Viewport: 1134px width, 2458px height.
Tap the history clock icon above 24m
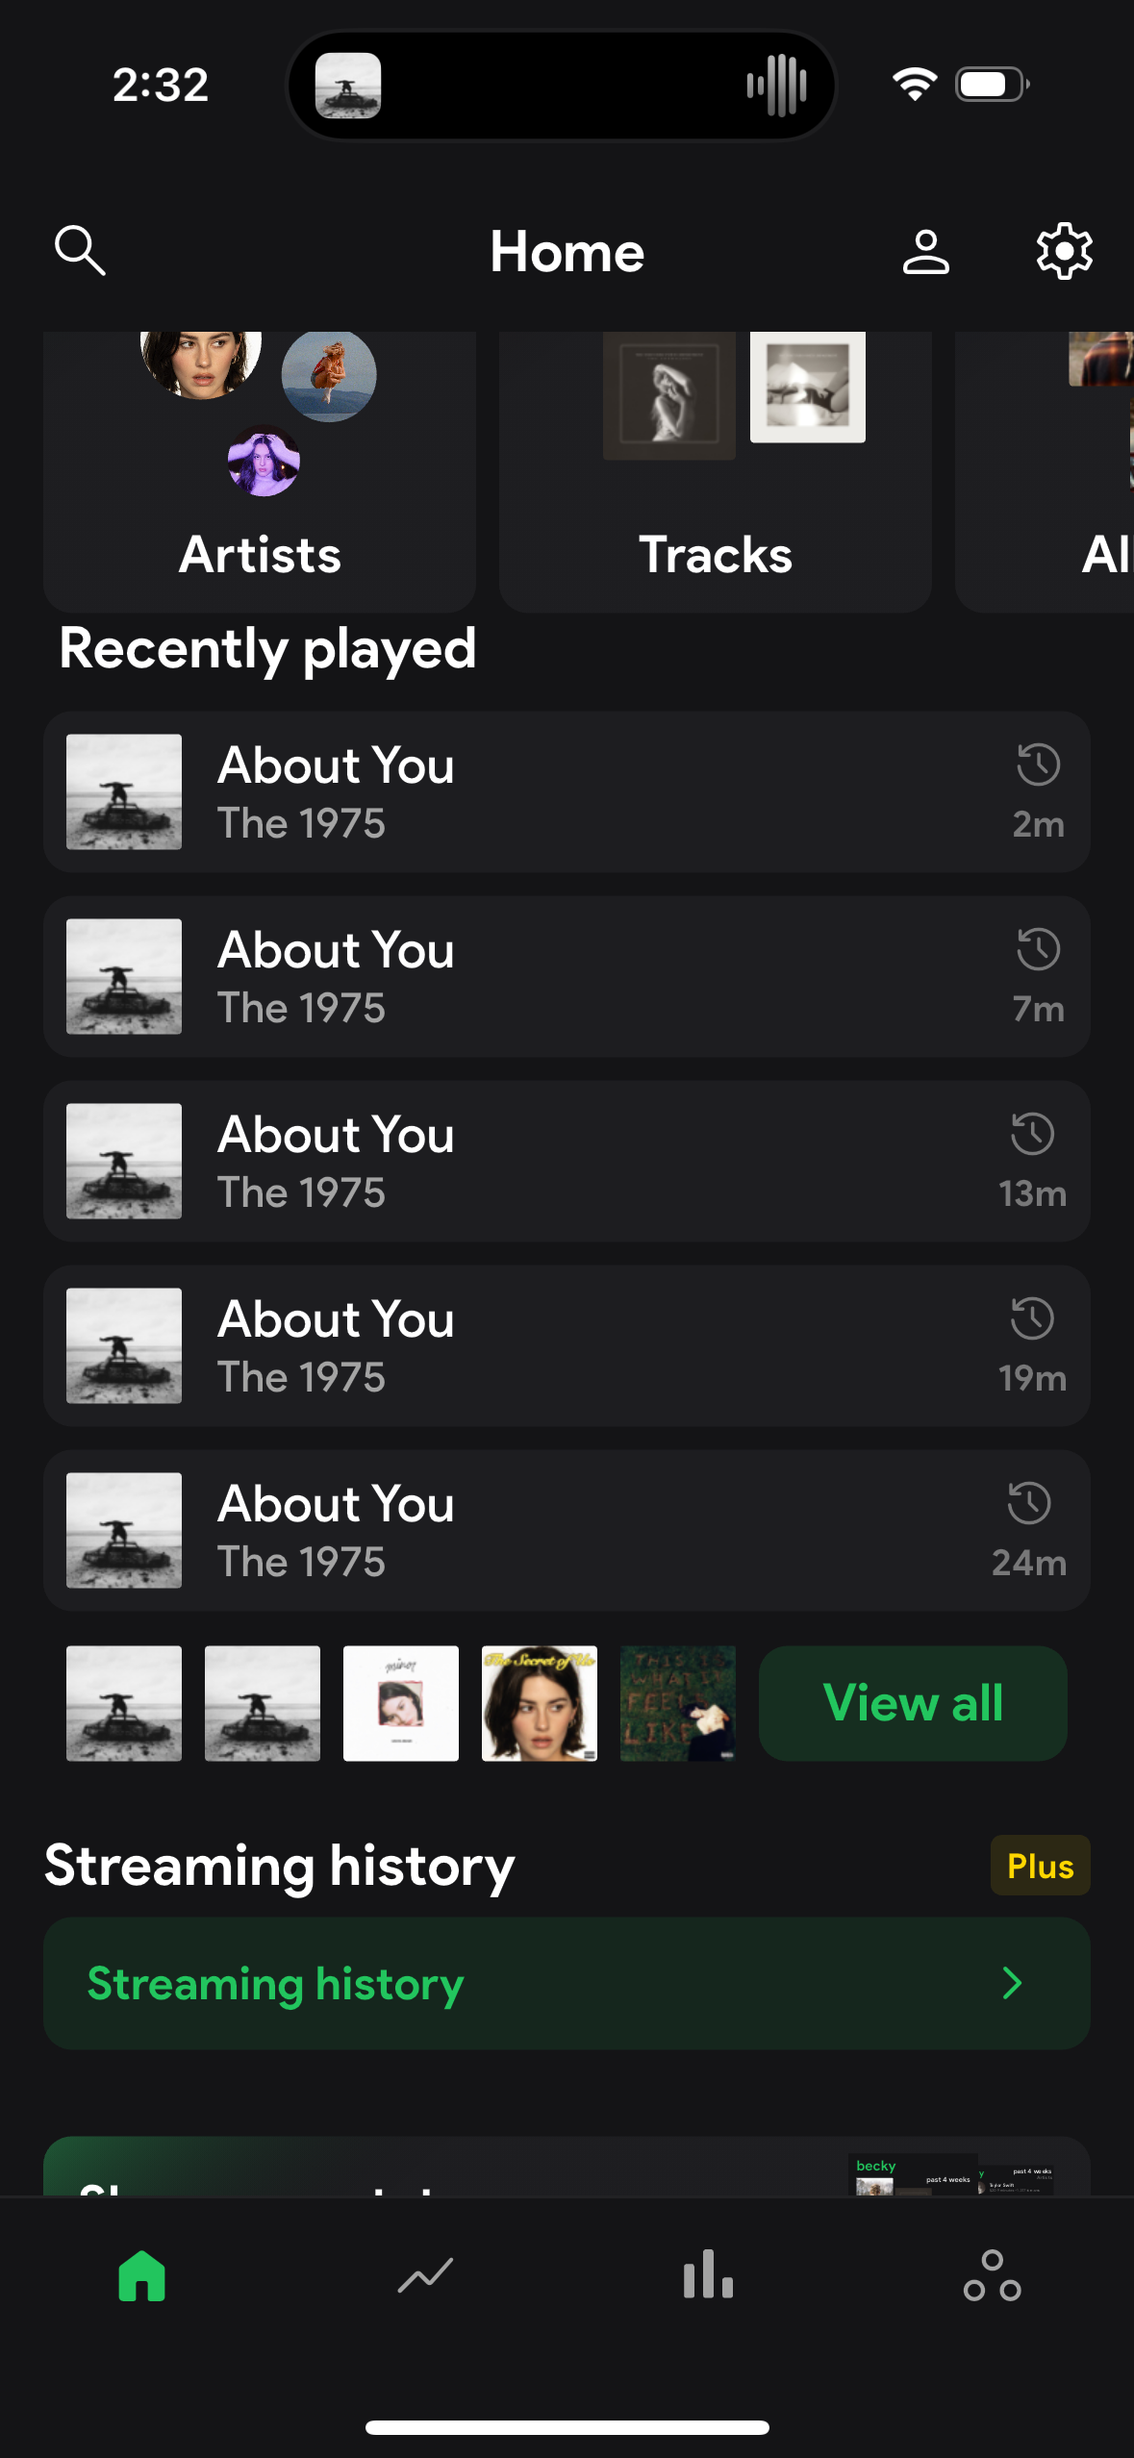(x=1029, y=1504)
